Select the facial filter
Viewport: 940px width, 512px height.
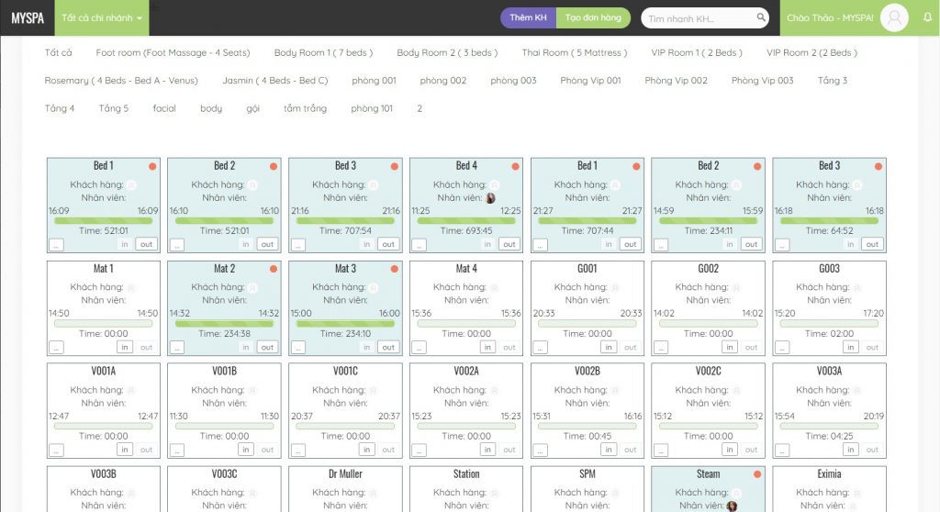pos(164,108)
